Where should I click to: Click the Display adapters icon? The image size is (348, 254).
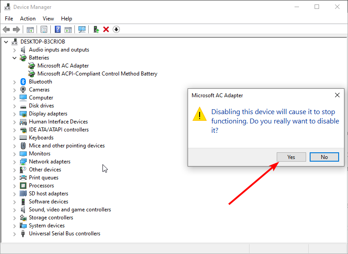(x=23, y=114)
